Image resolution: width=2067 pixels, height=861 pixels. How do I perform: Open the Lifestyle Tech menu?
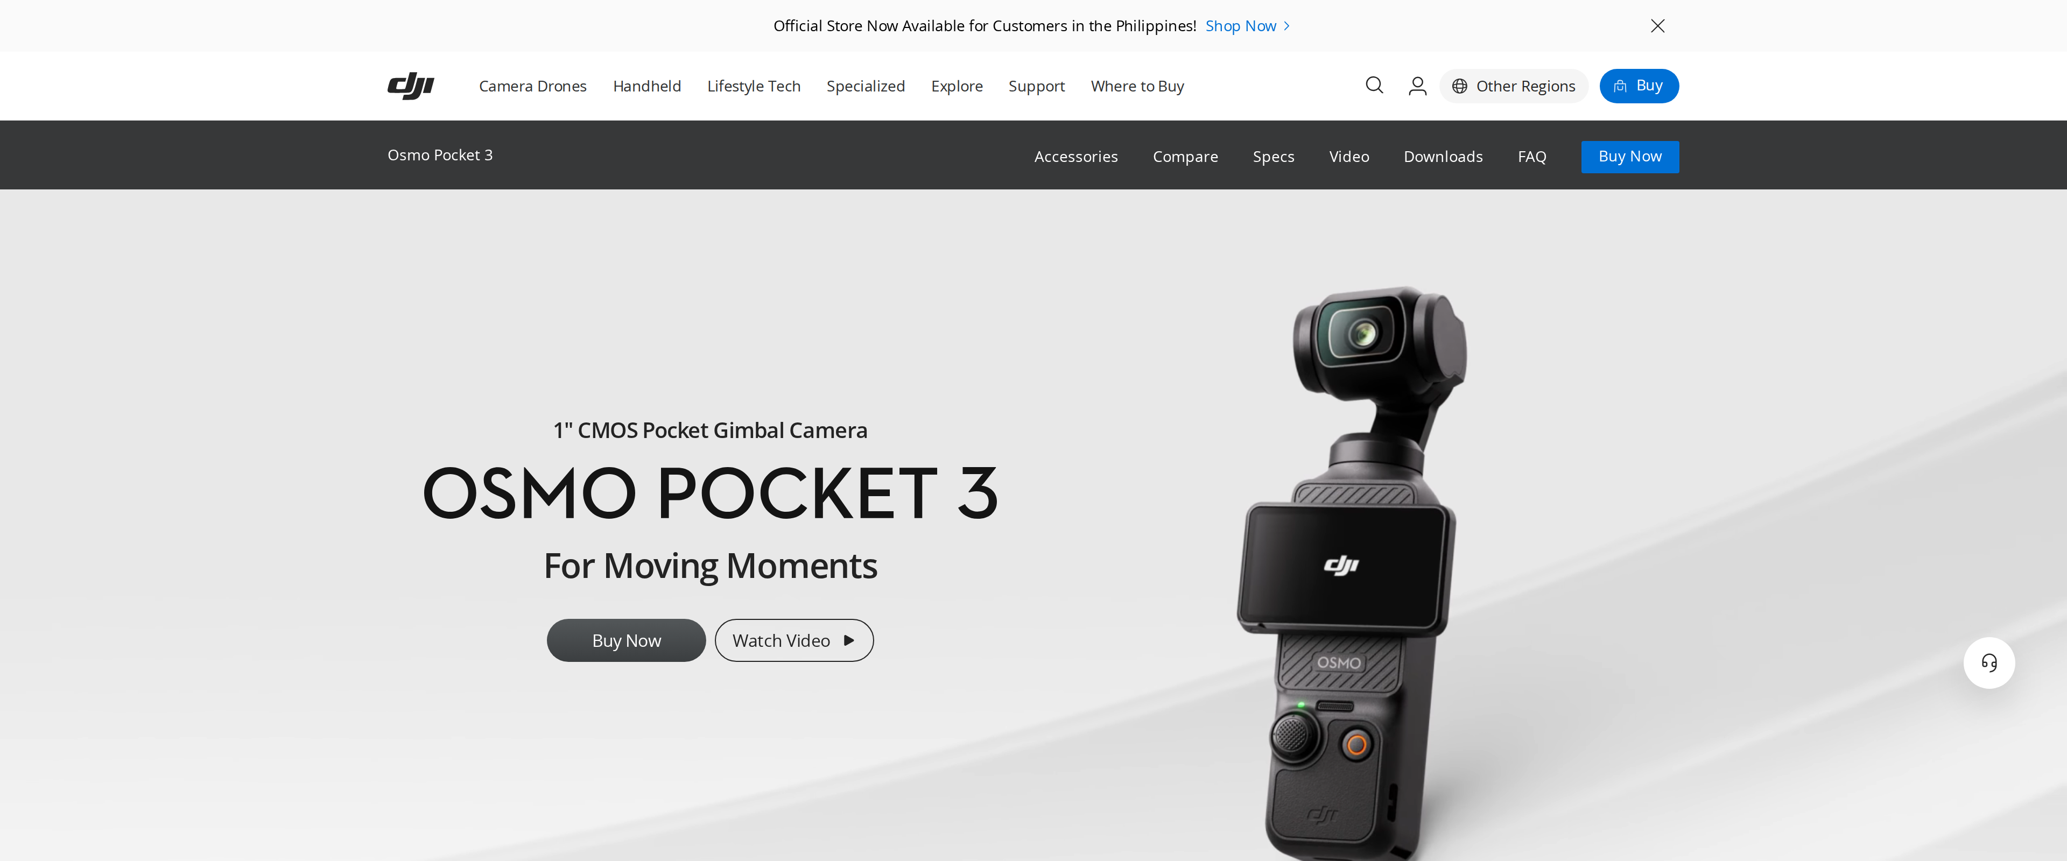point(754,86)
